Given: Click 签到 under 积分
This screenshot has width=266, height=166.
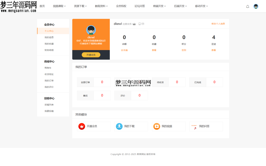Looking at the screenshot, I should point(184,50).
